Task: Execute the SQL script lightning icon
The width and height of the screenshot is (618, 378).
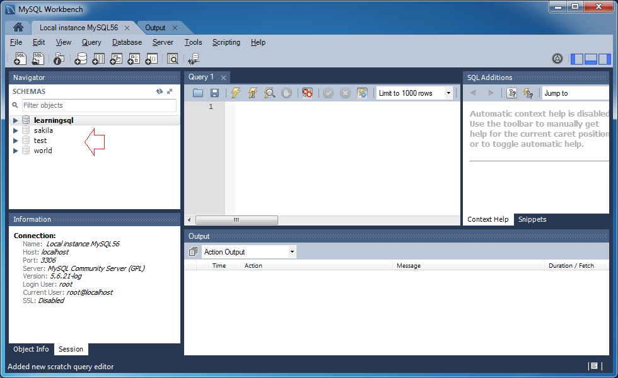Action: click(x=236, y=93)
